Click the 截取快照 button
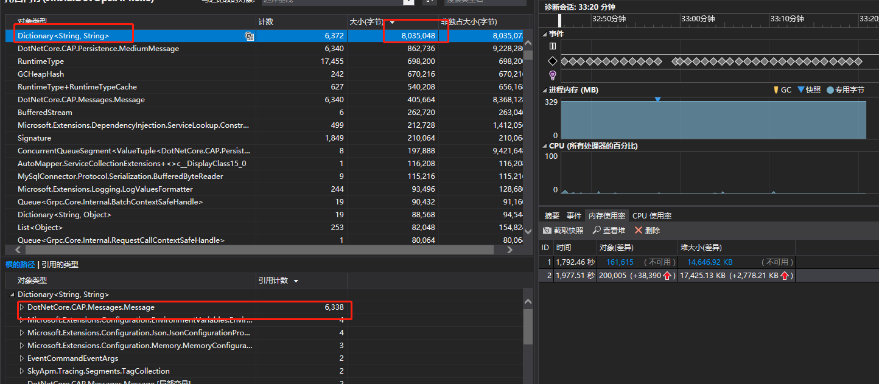The image size is (879, 384). click(x=562, y=231)
